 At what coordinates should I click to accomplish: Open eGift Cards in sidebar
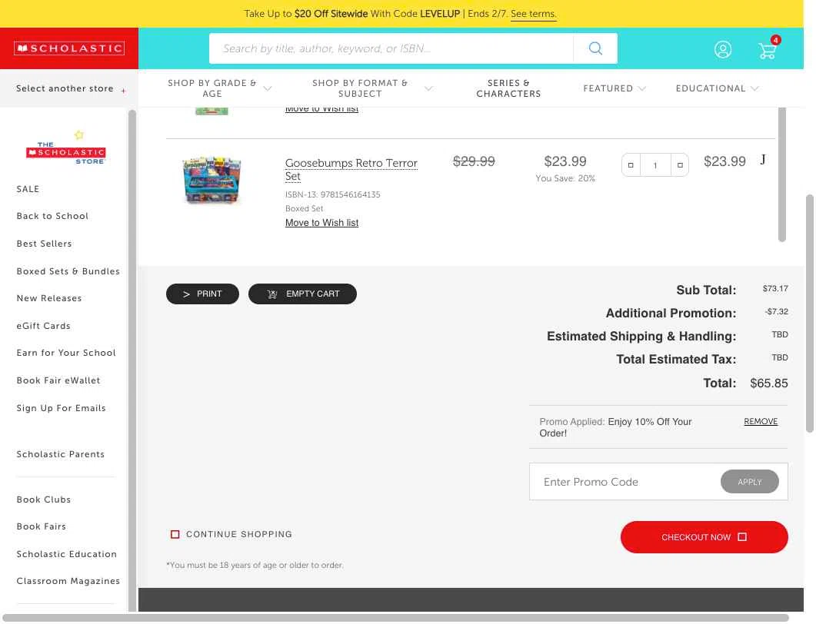click(43, 326)
